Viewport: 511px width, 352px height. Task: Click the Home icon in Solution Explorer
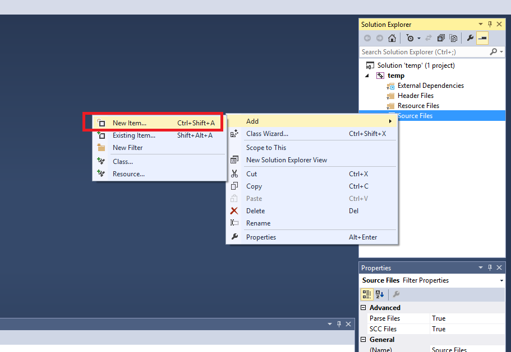tap(392, 38)
